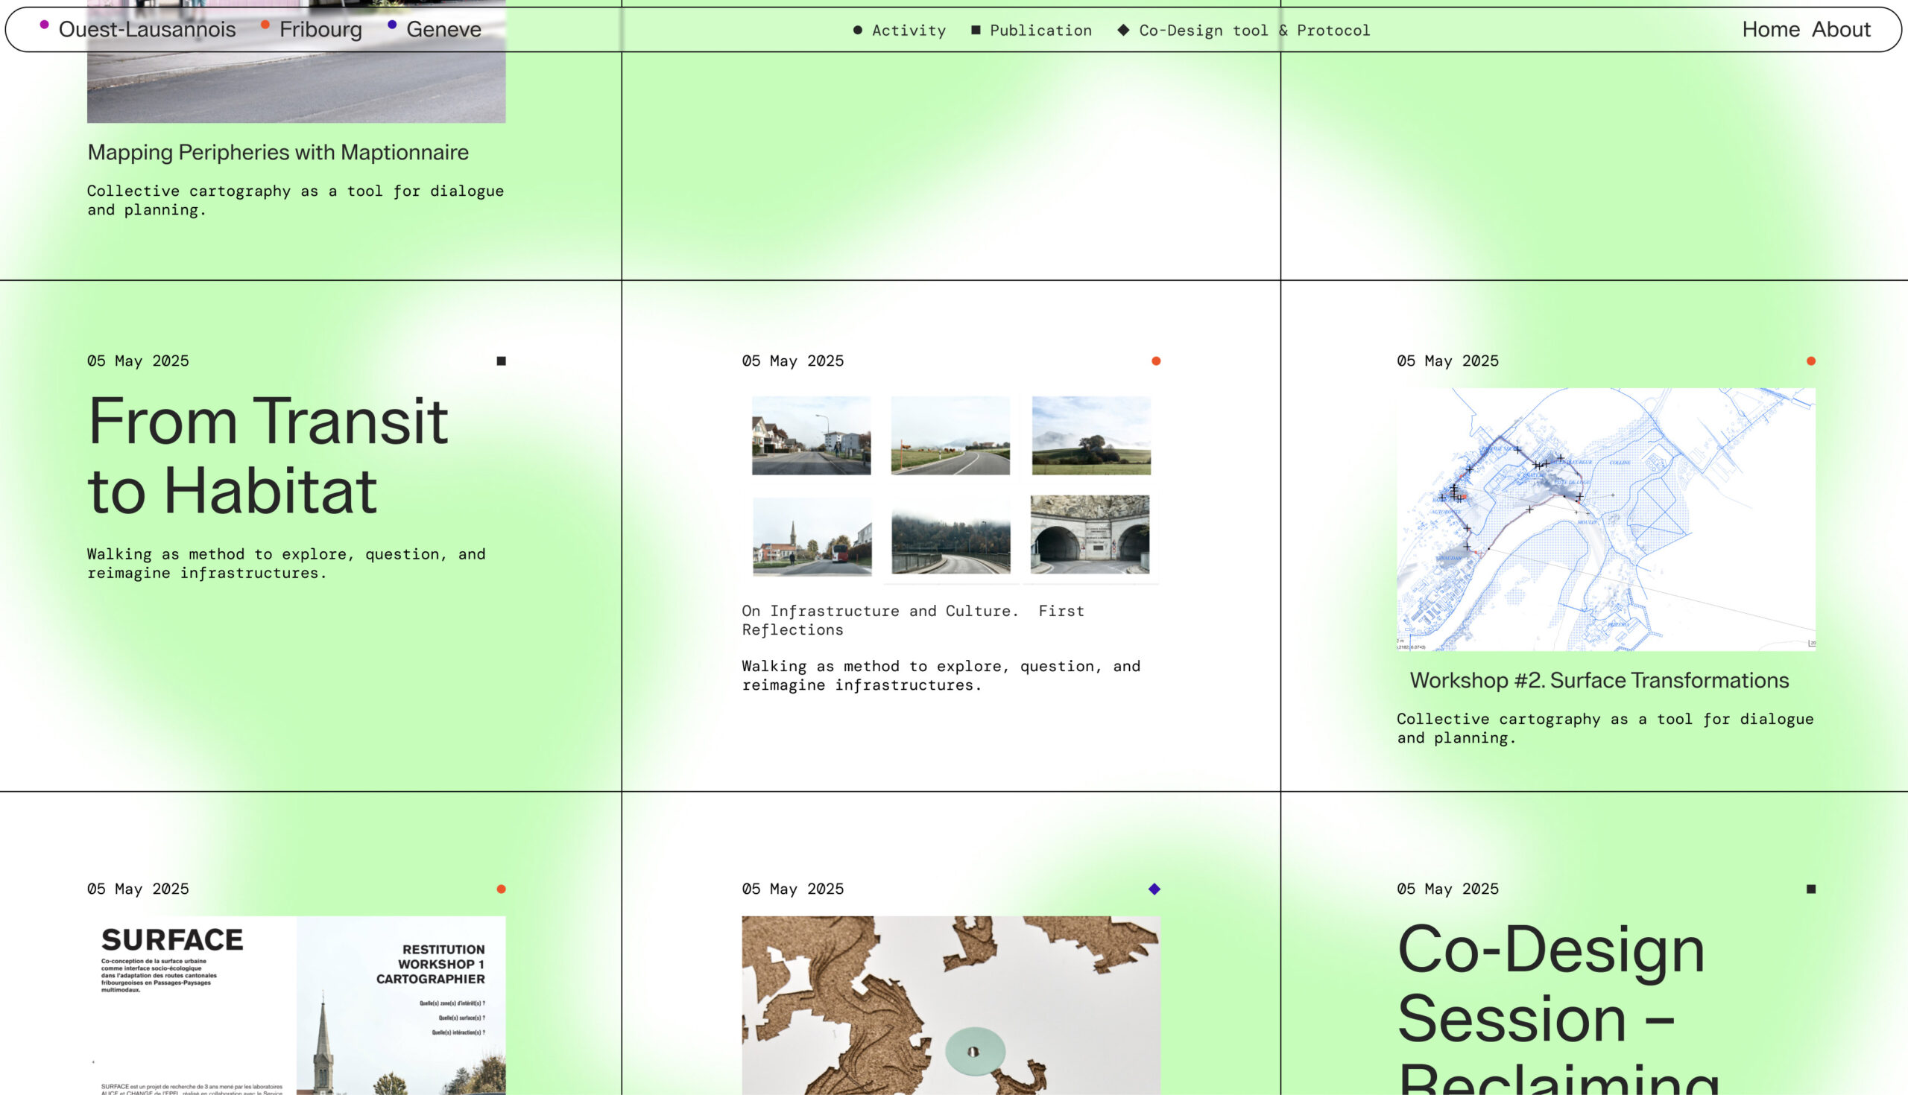1908x1095 pixels.
Task: Filter by Ouest-Lausannois region
Action: (147, 29)
